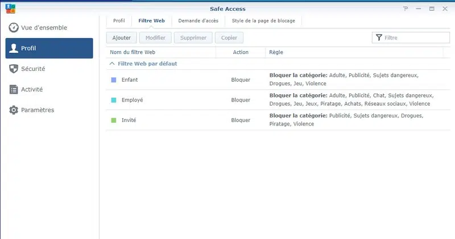Minimize the Safe Access window
Screen dimensions: 455x239
419,9
